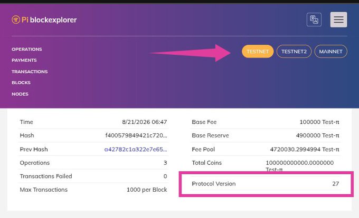Click the hash value f400579849421c720...
Image resolution: width=359 pixels, height=218 pixels.
(x=136, y=135)
